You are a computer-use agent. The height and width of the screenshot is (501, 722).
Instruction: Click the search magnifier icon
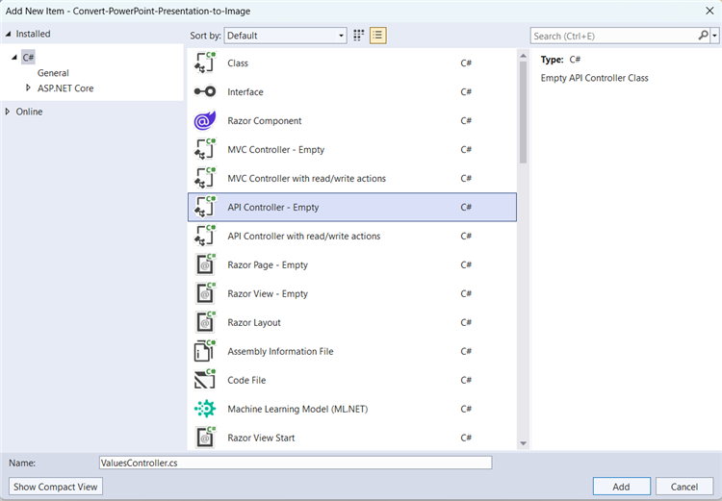[703, 36]
